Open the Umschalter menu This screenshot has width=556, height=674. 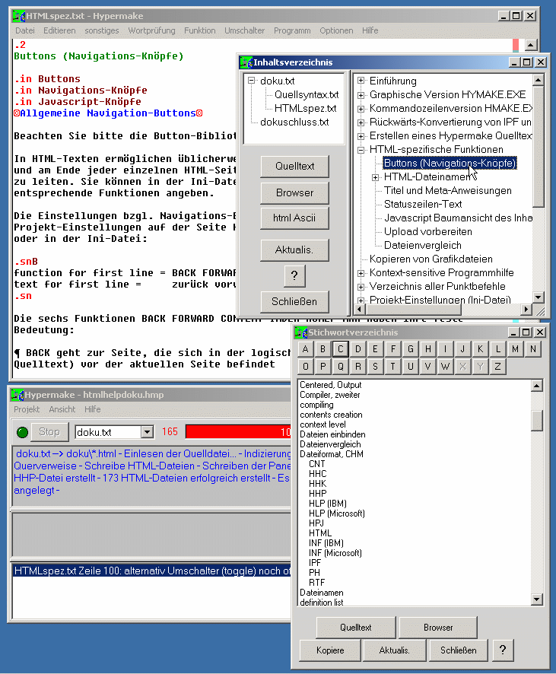(x=244, y=30)
